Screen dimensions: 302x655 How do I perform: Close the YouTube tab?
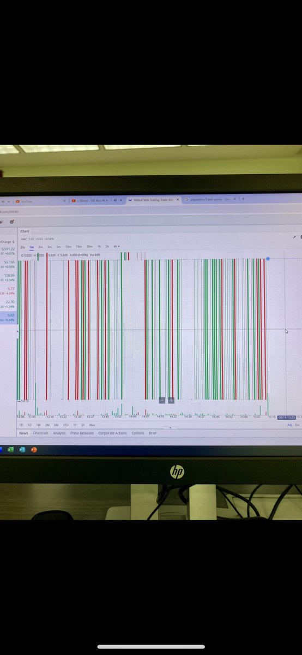click(x=64, y=200)
